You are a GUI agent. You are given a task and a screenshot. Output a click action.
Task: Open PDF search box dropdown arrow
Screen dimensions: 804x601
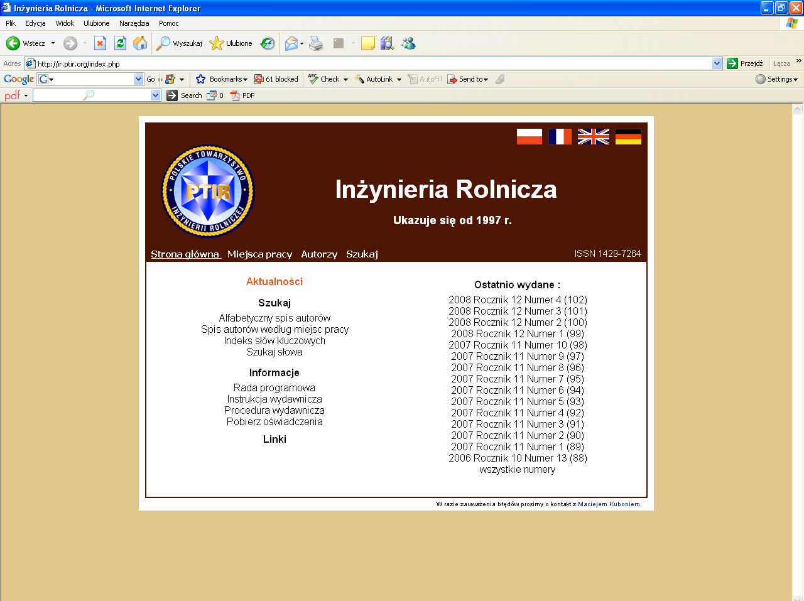point(156,95)
